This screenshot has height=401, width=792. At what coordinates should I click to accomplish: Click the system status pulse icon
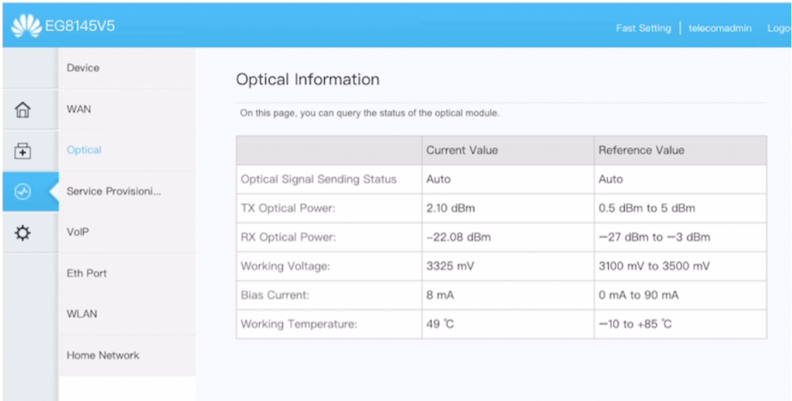tap(23, 192)
